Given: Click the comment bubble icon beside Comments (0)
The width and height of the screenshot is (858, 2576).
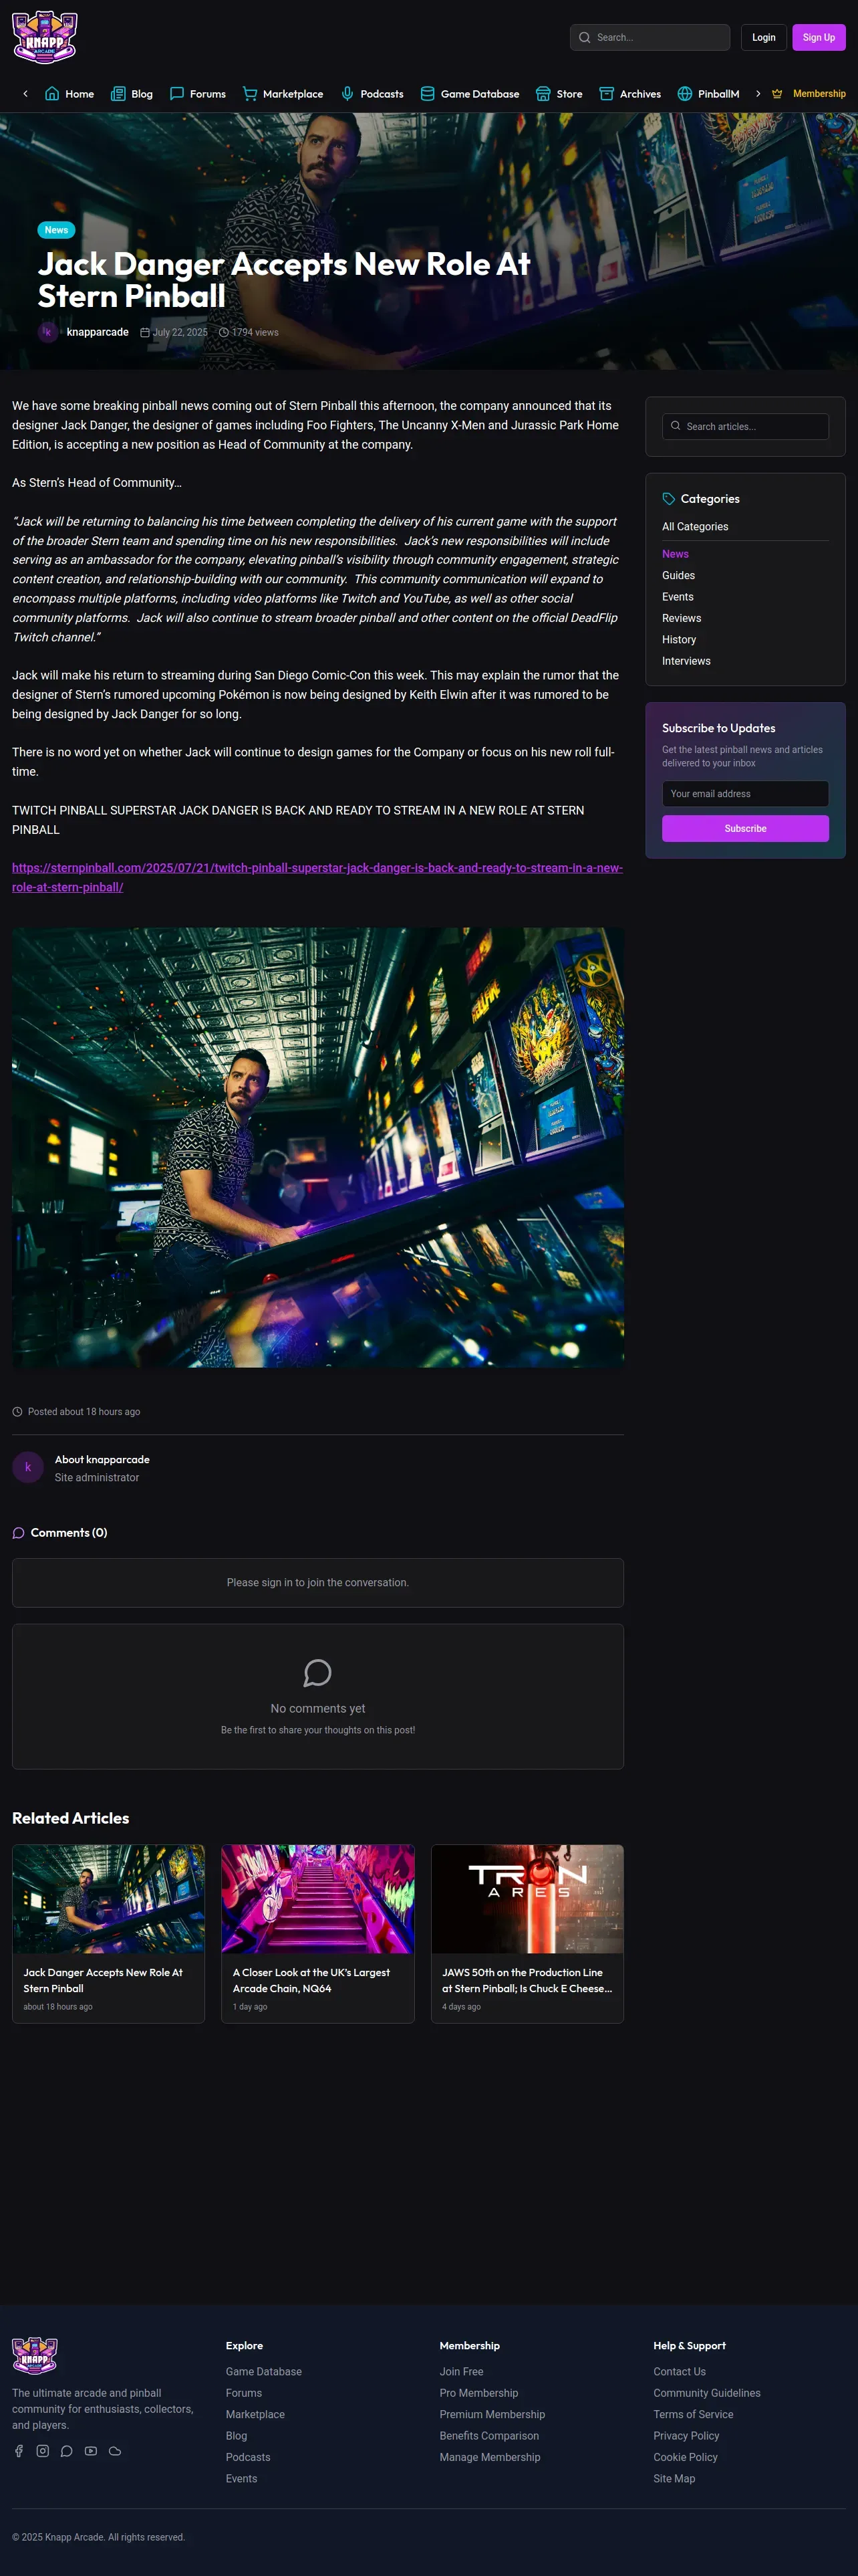Looking at the screenshot, I should 18,1533.
